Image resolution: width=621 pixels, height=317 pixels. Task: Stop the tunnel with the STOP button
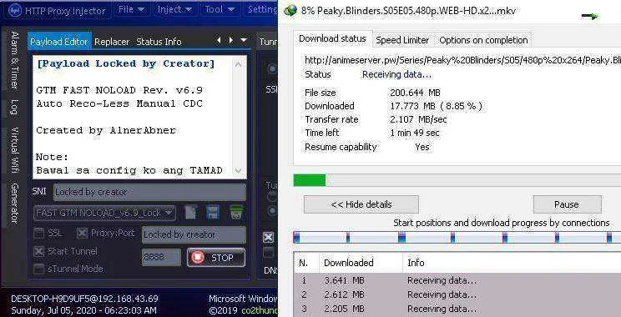click(216, 258)
